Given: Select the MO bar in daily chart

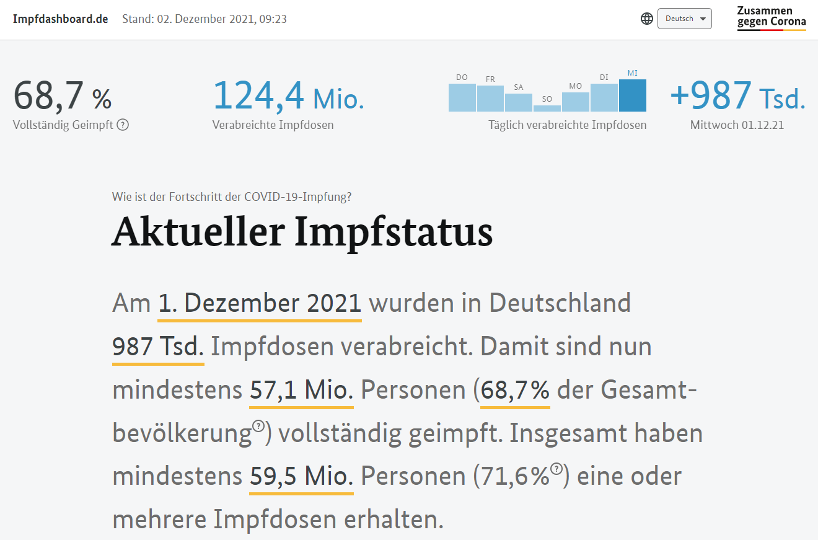Looking at the screenshot, I should tap(576, 102).
